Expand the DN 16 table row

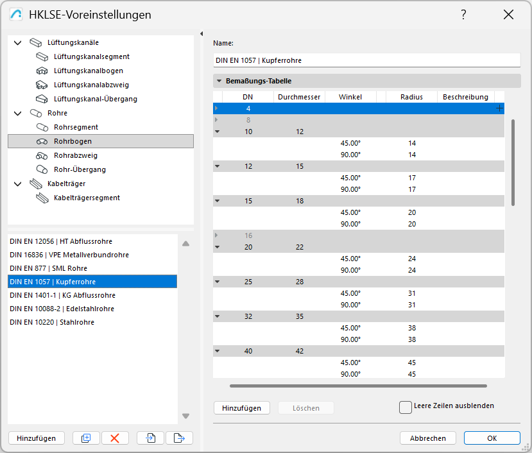click(x=216, y=235)
